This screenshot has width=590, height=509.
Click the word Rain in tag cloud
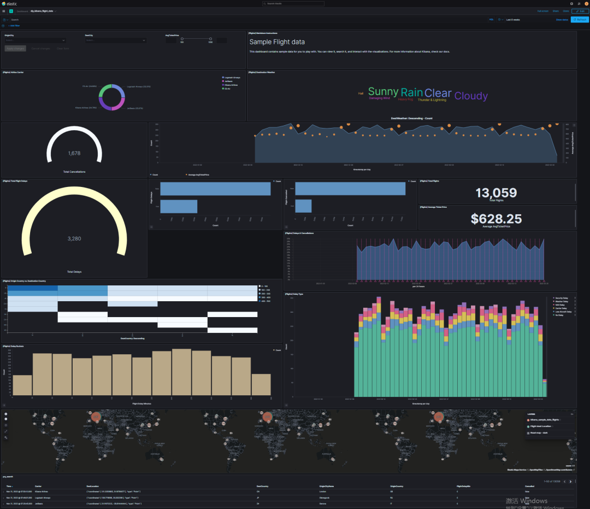click(412, 92)
